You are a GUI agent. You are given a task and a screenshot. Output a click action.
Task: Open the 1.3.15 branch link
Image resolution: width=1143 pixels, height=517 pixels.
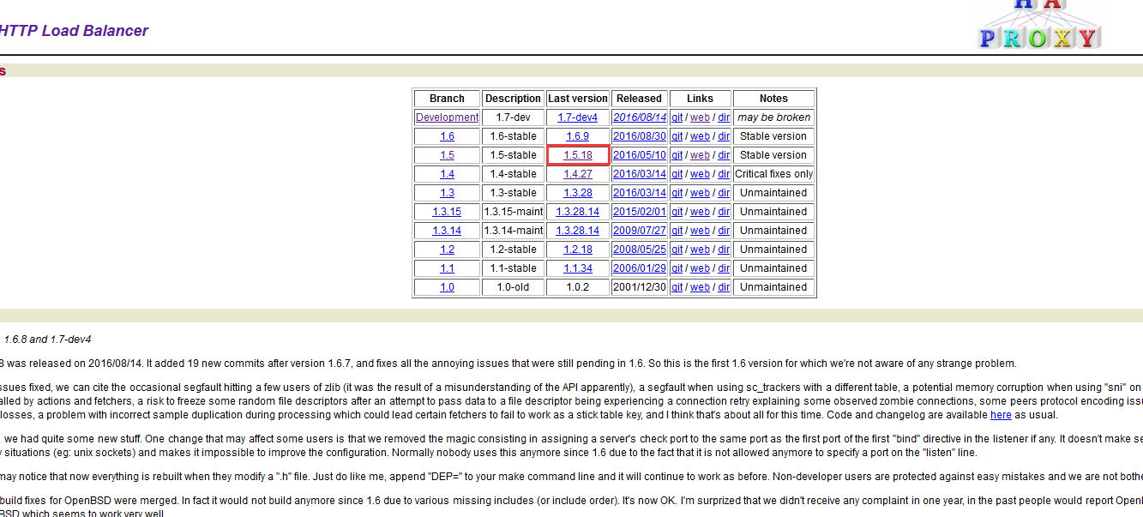[447, 212]
